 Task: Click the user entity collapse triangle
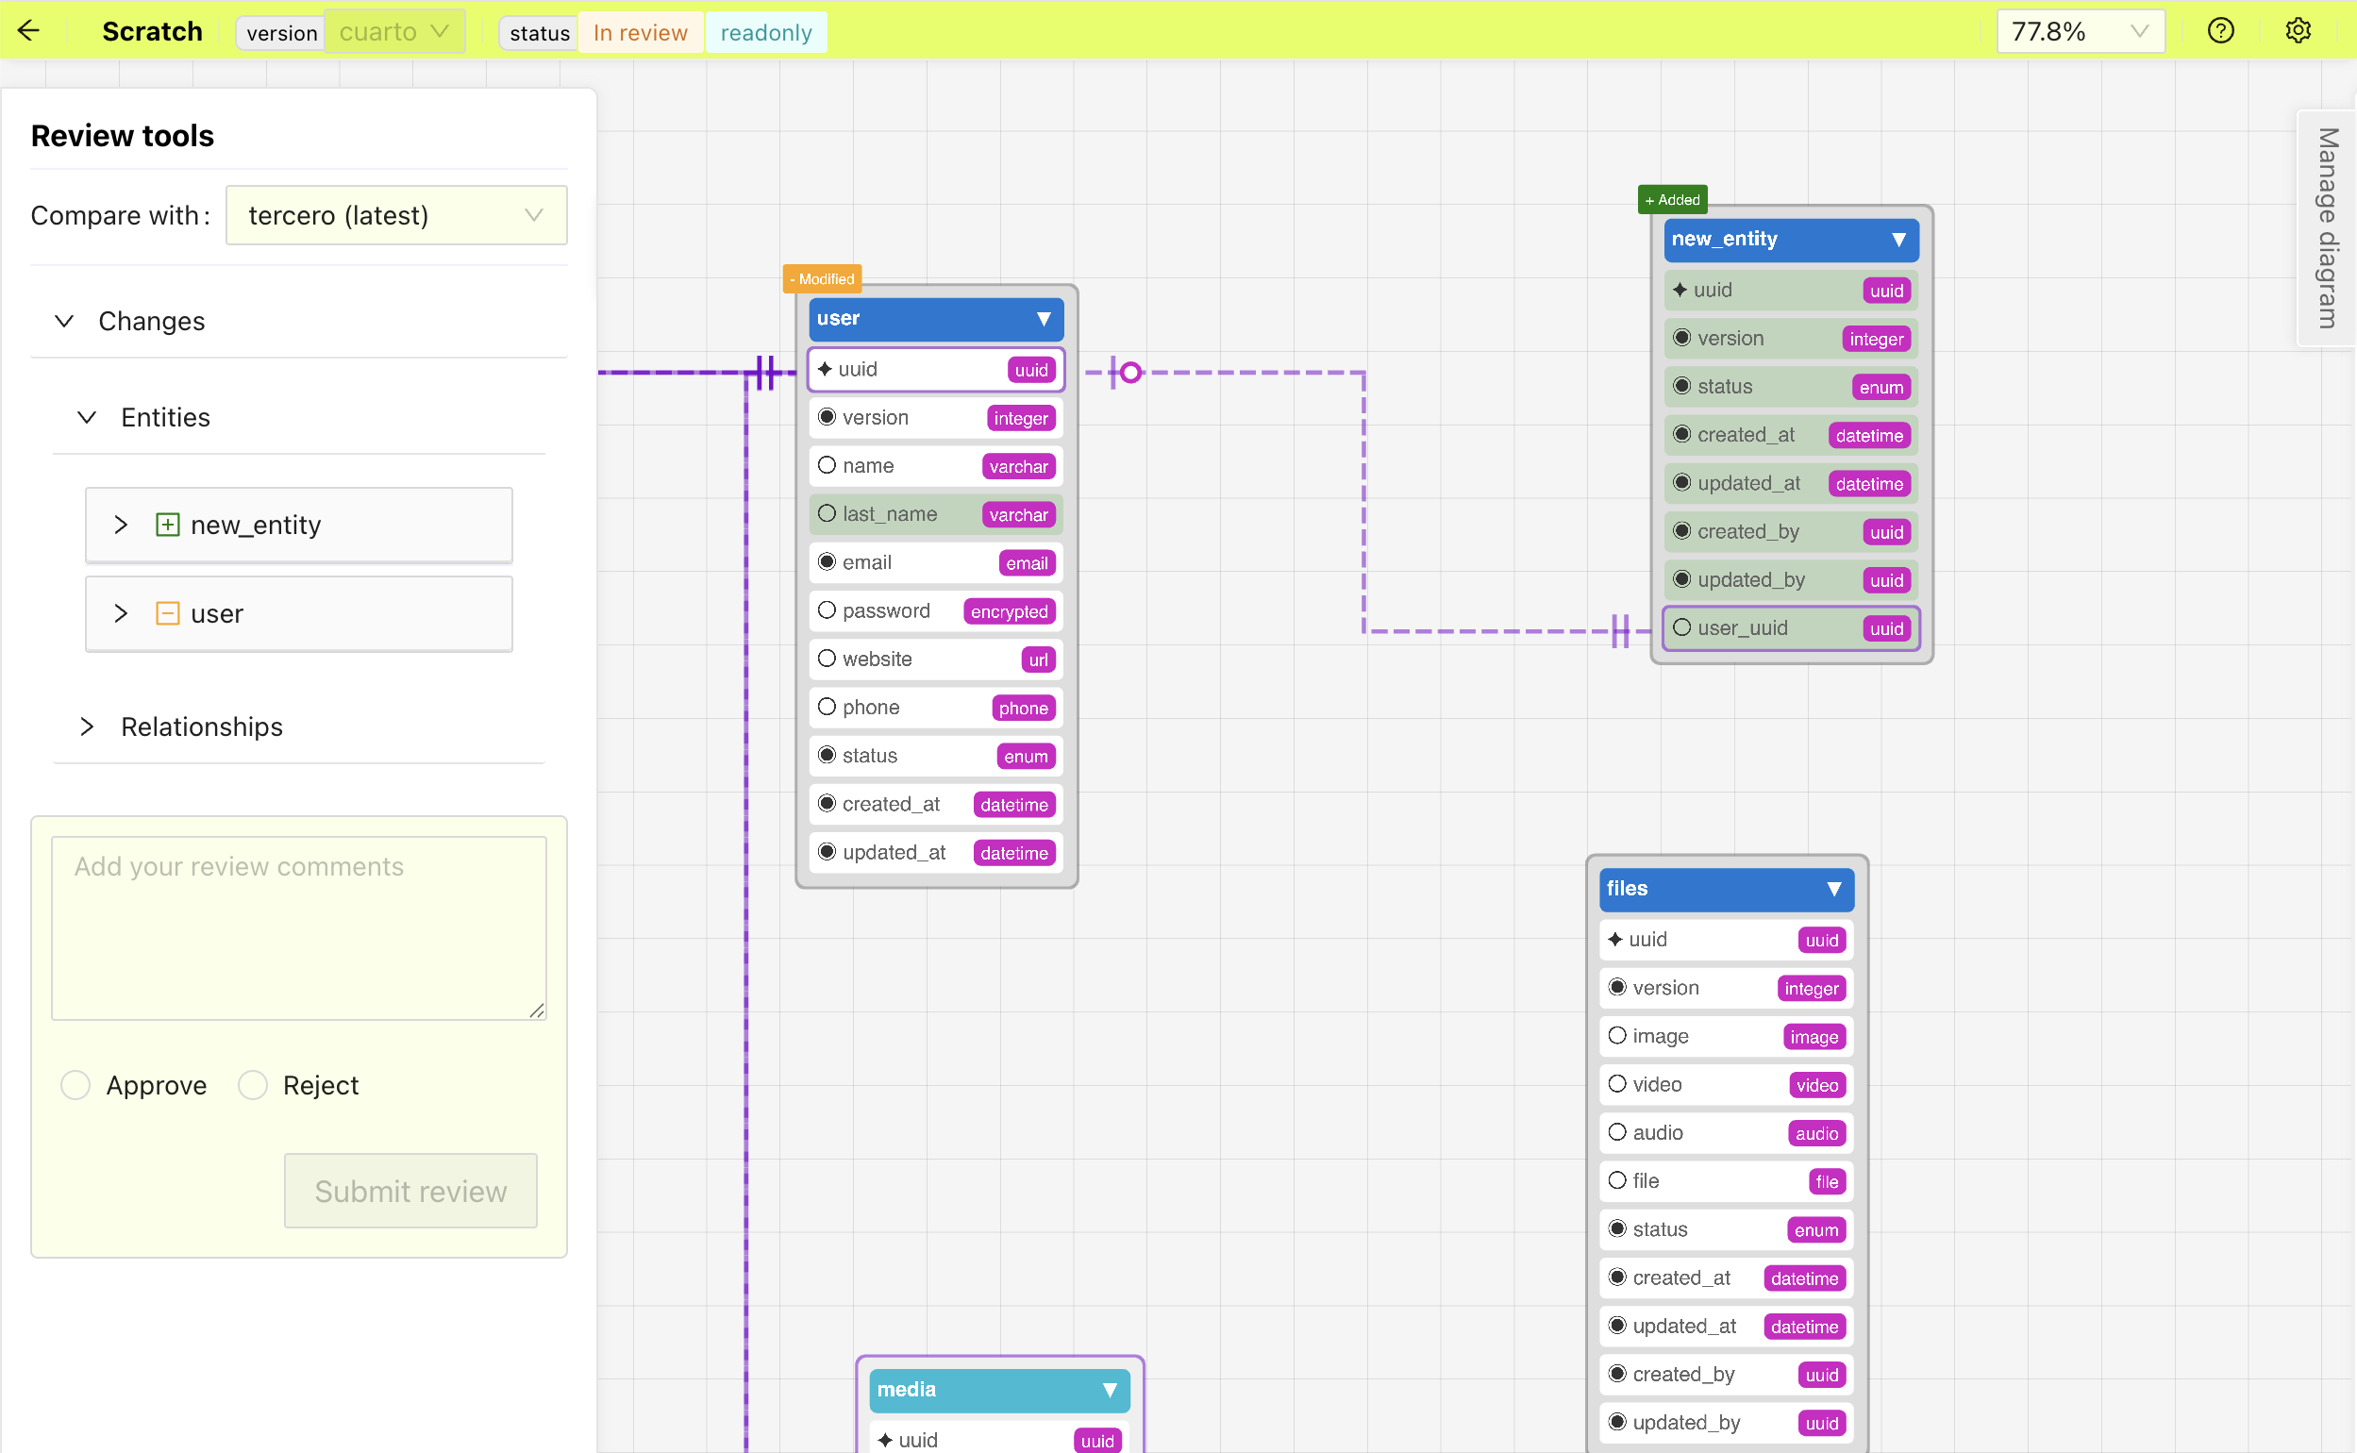pos(1043,319)
